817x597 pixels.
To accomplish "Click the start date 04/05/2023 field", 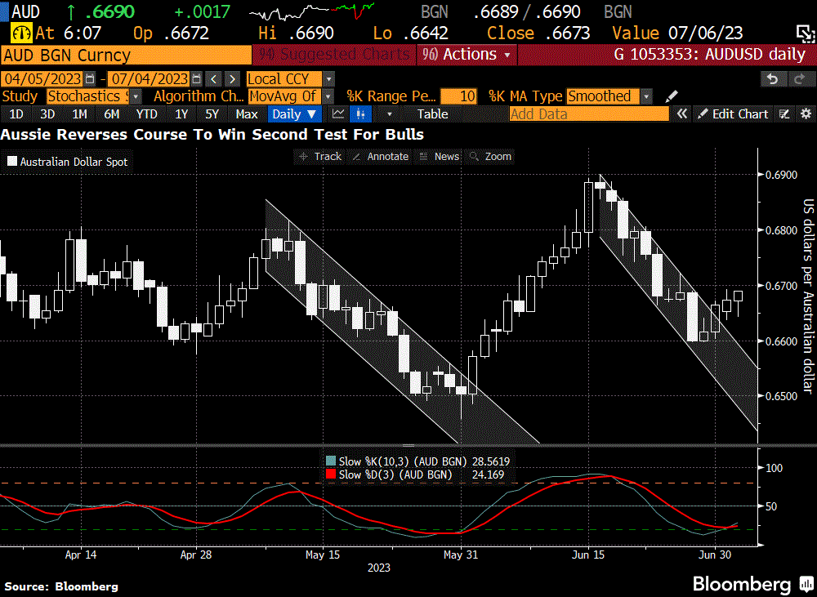I will [42, 78].
